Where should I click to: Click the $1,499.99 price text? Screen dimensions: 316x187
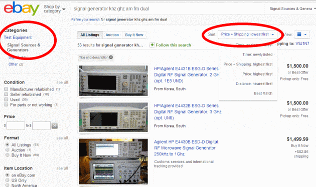click(x=297, y=139)
